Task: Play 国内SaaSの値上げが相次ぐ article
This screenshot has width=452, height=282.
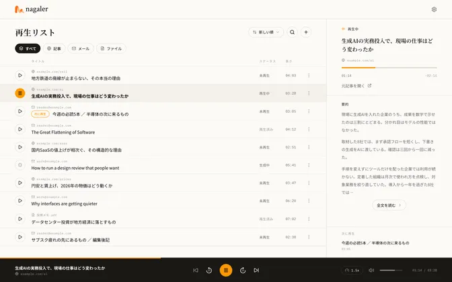Action: 20,147
